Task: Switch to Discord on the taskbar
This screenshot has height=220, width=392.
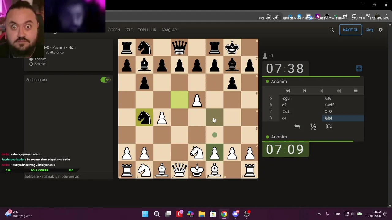Action: point(236,214)
